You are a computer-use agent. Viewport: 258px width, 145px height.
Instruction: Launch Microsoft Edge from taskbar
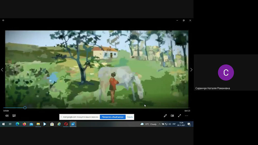point(17,124)
